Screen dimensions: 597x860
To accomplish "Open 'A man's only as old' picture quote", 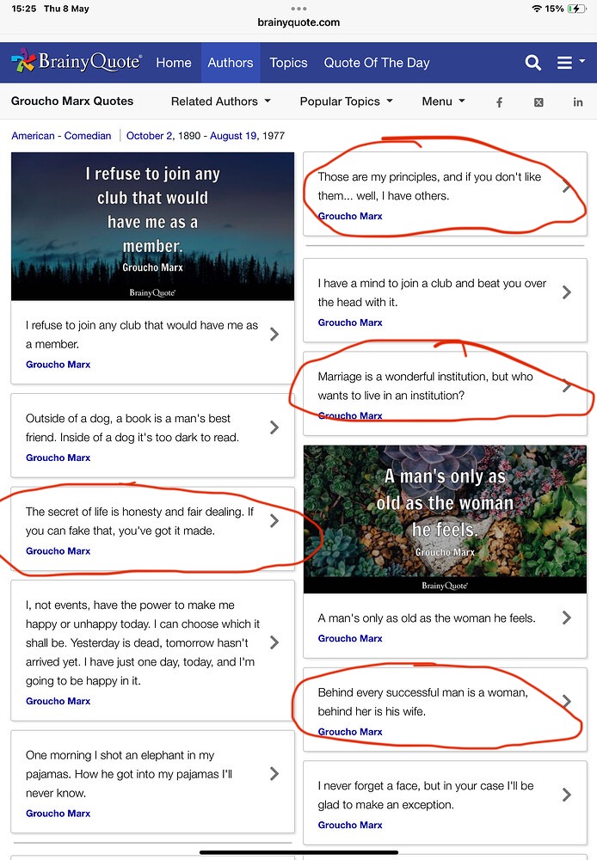I will coord(445,519).
